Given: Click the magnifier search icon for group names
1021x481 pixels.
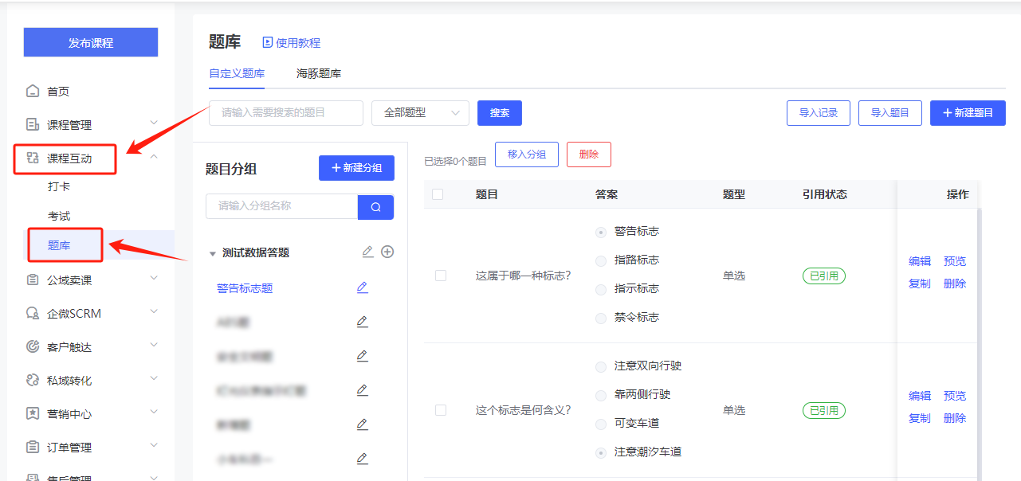Looking at the screenshot, I should click(375, 207).
